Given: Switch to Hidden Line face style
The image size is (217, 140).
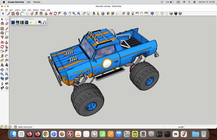Looking at the screenshot, I should (x=167, y=14).
